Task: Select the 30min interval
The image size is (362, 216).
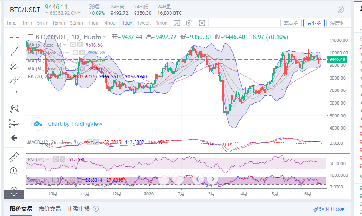Action: click(76, 23)
